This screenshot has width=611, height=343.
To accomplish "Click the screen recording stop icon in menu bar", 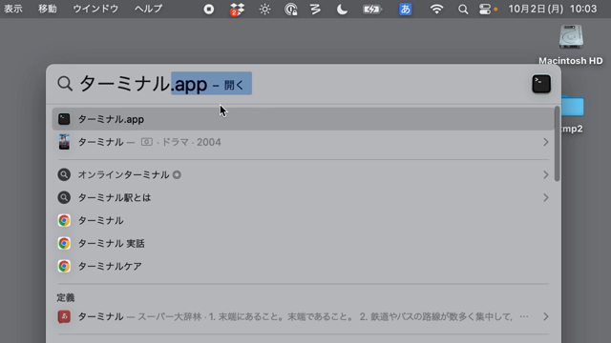I will 209,9.
